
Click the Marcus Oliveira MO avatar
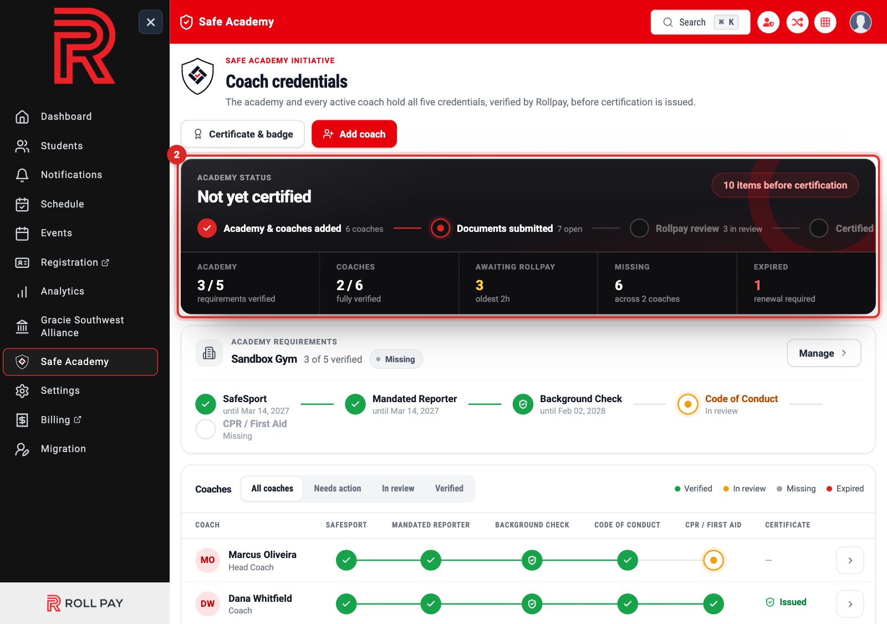click(208, 560)
